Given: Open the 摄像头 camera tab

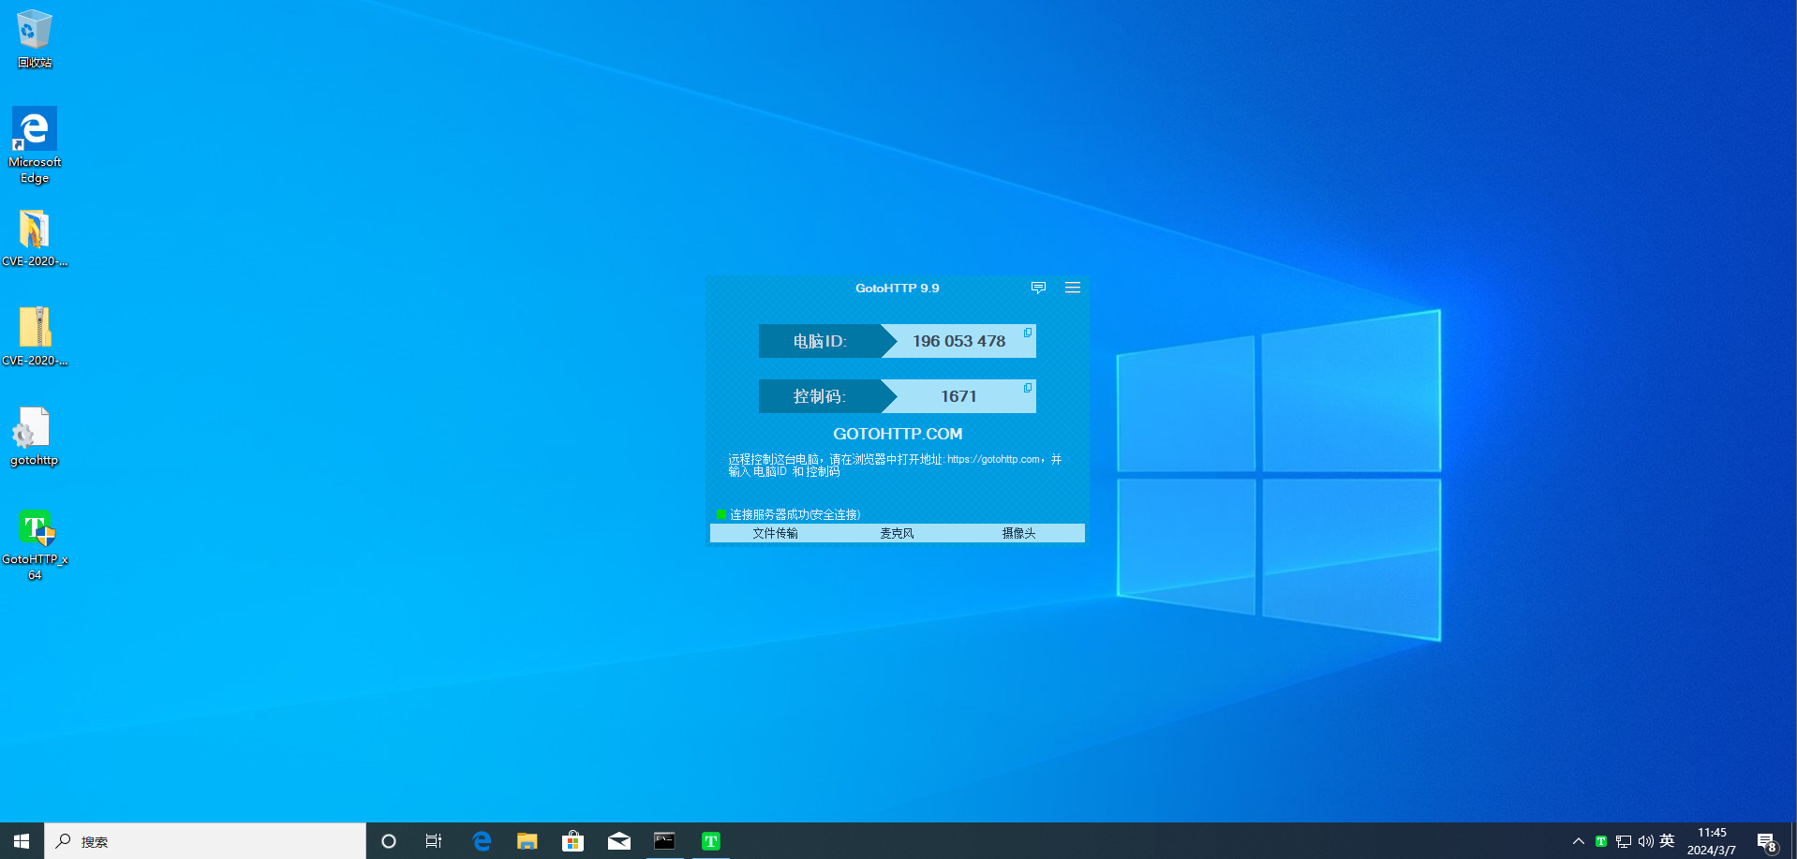Looking at the screenshot, I should tap(1018, 533).
